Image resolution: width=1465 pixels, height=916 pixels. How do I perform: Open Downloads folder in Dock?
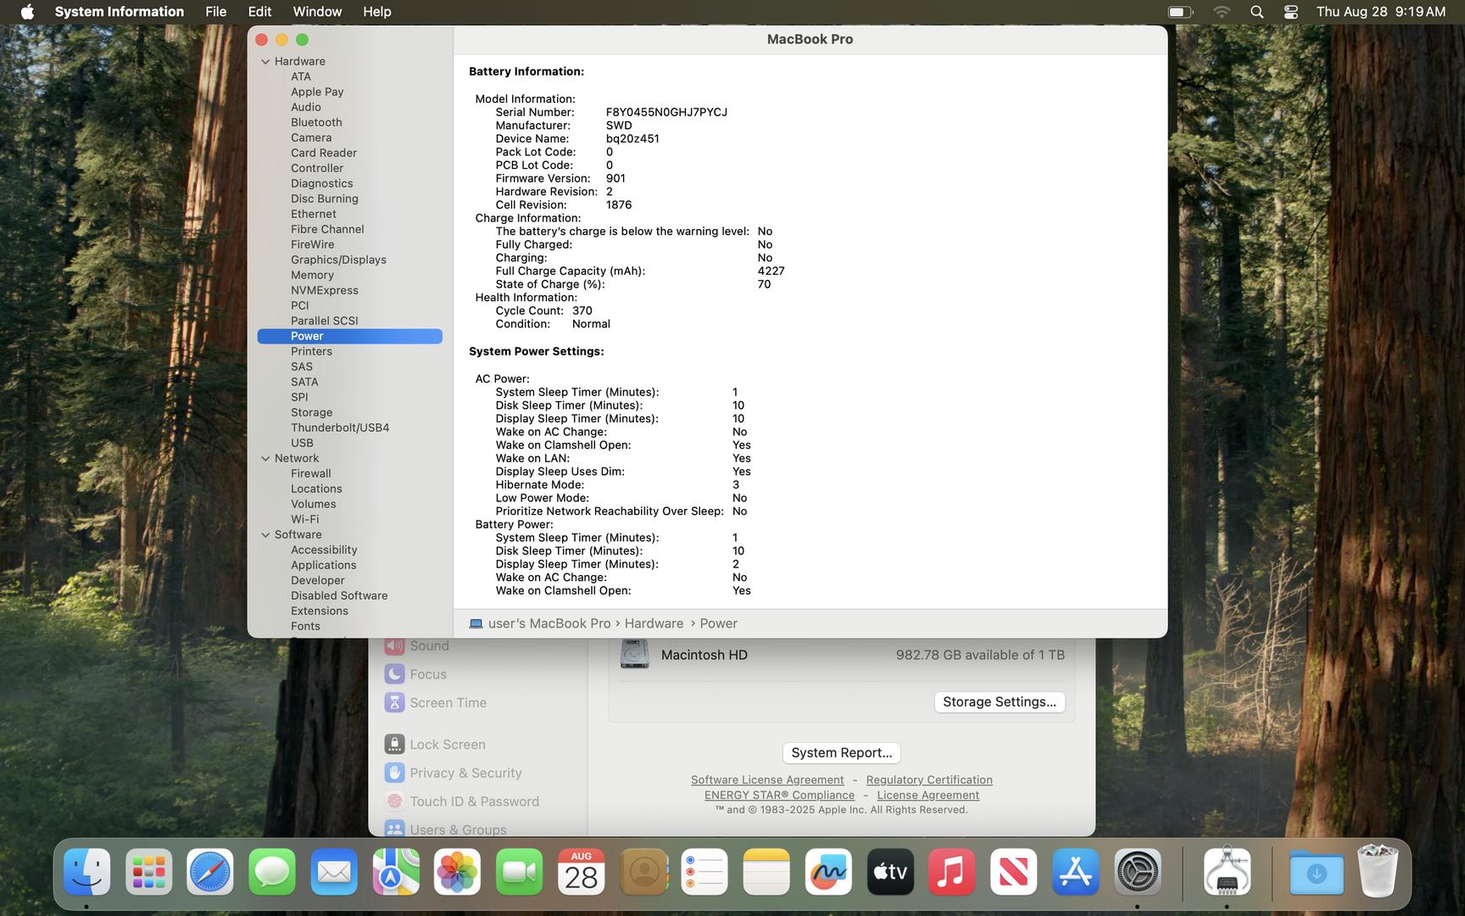tap(1317, 872)
